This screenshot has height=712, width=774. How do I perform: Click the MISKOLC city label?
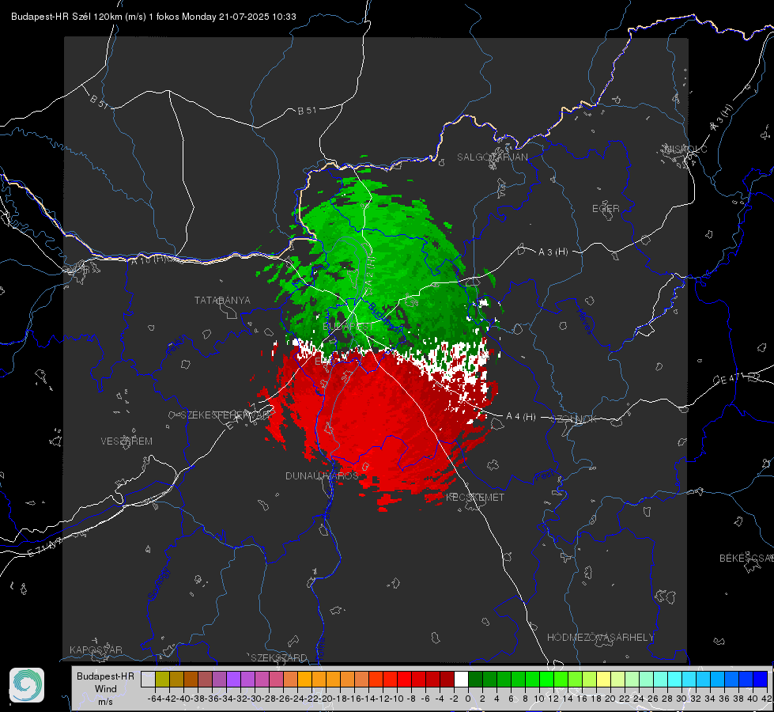tap(685, 149)
